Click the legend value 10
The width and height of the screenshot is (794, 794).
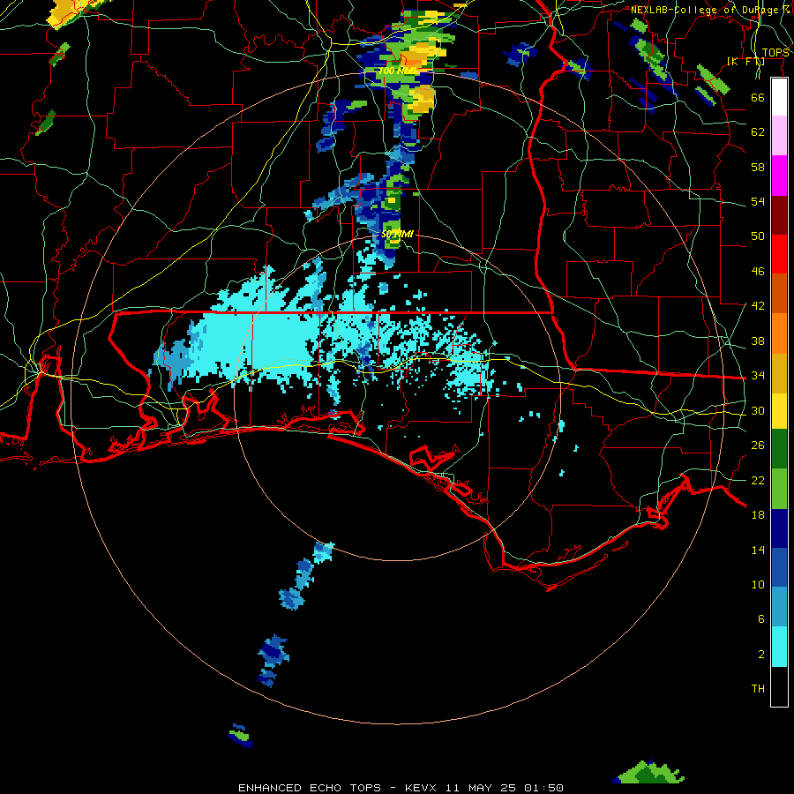(x=758, y=585)
